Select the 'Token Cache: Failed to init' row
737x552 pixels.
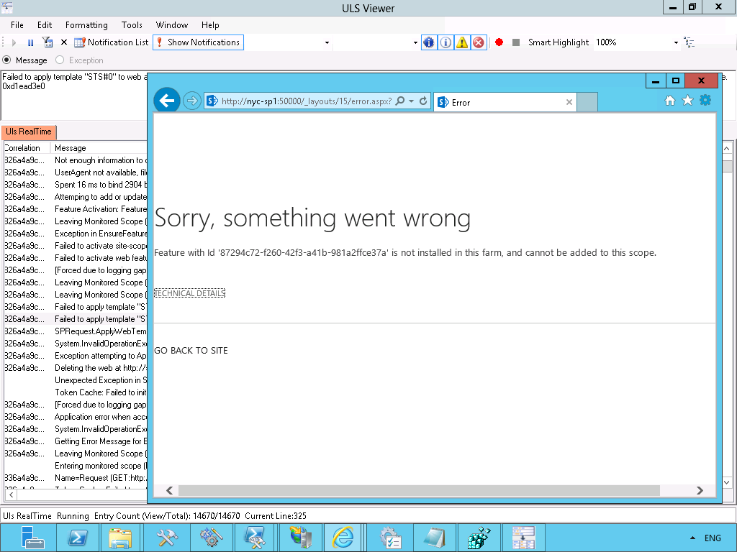coord(75,392)
